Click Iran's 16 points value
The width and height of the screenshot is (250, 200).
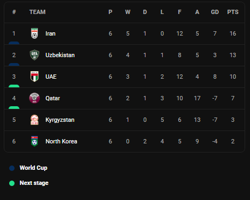[233, 33]
